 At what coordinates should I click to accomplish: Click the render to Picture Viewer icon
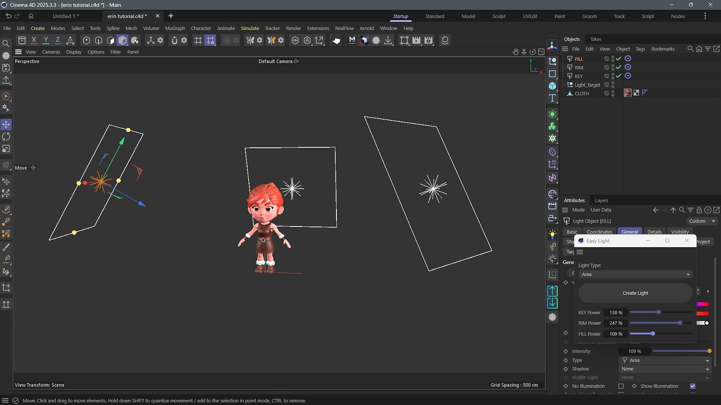pos(417,40)
